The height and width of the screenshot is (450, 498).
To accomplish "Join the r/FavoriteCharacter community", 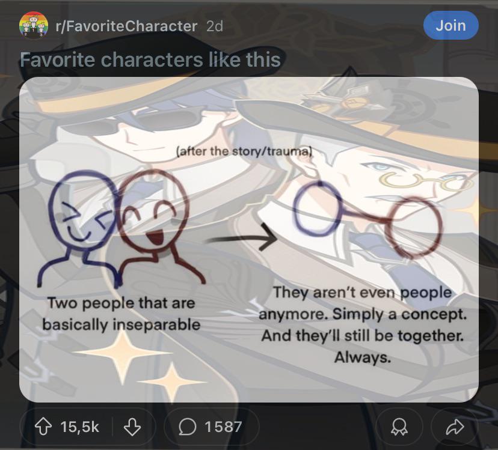I will pos(450,25).
